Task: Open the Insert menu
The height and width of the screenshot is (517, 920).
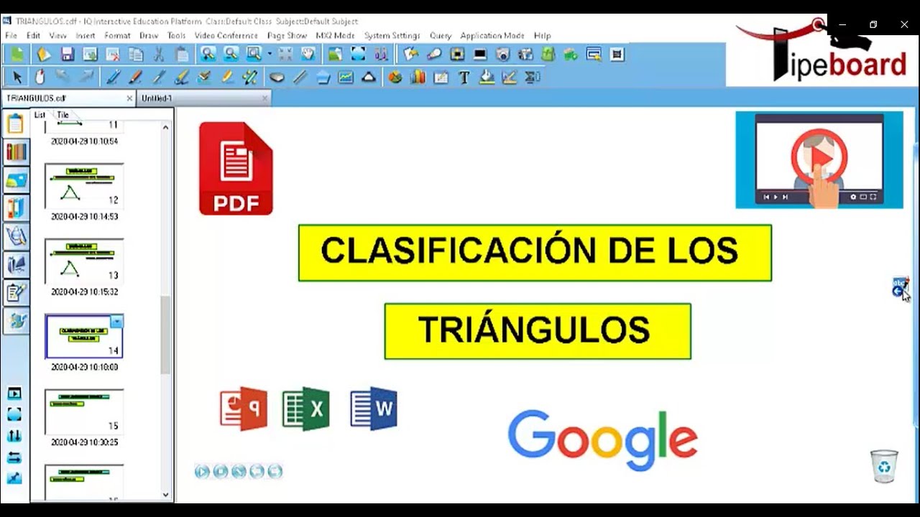Action: click(x=86, y=35)
